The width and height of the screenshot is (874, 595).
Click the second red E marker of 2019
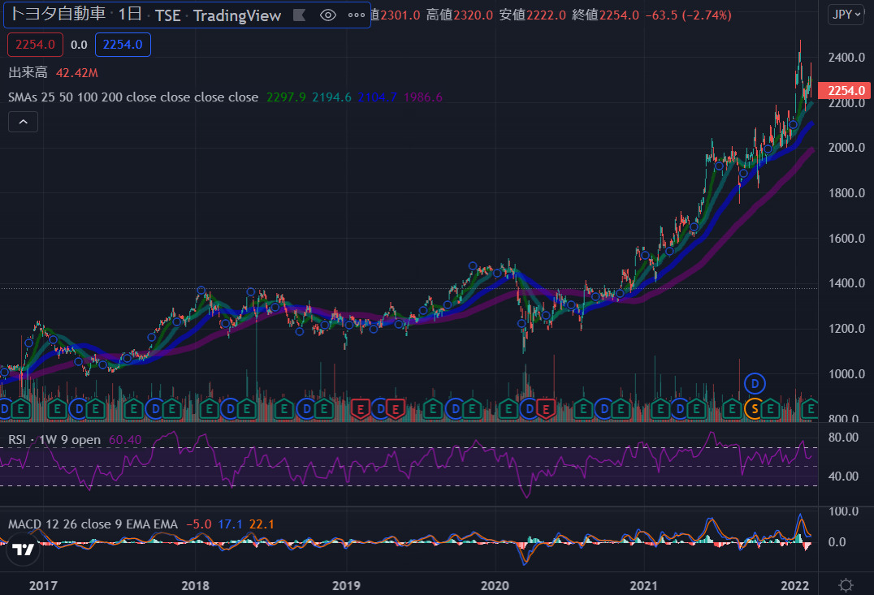coord(396,409)
